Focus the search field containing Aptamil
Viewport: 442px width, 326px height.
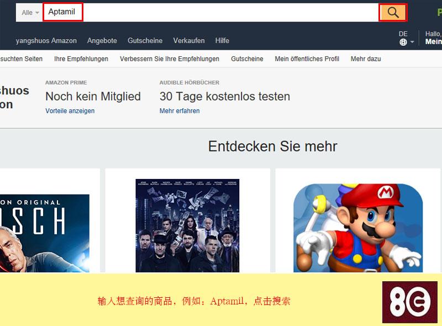(211, 12)
